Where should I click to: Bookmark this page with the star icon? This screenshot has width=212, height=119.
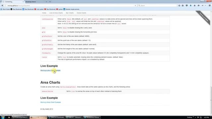click(x=179, y=6)
